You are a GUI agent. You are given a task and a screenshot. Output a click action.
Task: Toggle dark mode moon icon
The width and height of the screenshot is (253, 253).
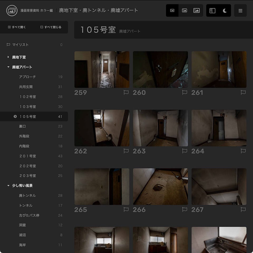coord(225,11)
